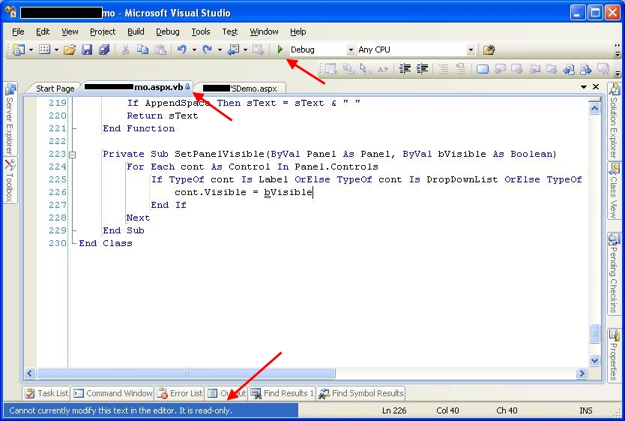
Task: Click the Copy icon in toolbar
Action: click(142, 50)
